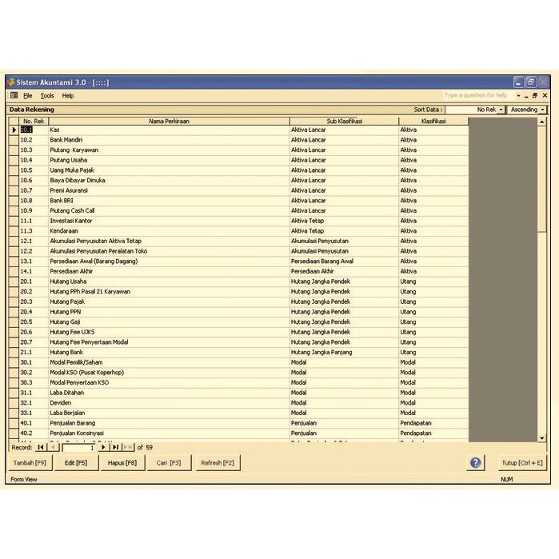This screenshot has height=559, width=559.
Task: Select the Biaya Dibayar Dimuka cell
Action: tap(169, 181)
